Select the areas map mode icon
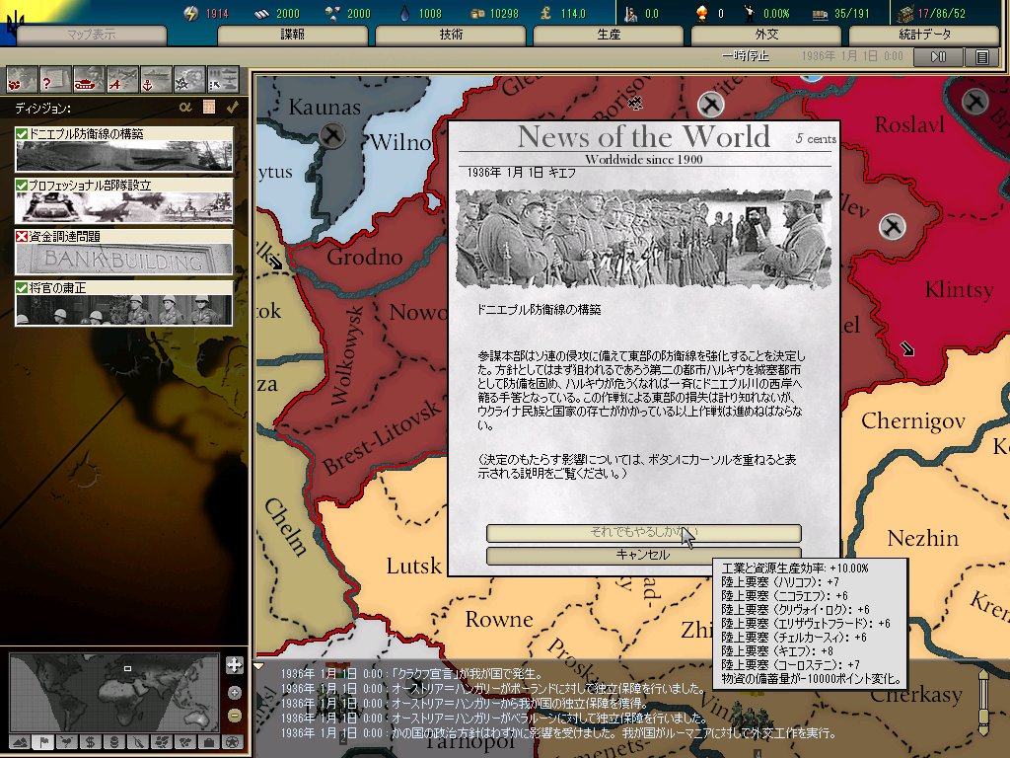Screen dimensions: 1010x758 pos(185,742)
